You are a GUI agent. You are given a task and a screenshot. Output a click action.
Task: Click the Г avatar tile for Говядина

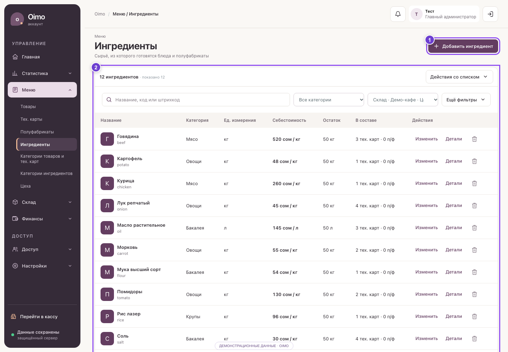[x=107, y=139]
